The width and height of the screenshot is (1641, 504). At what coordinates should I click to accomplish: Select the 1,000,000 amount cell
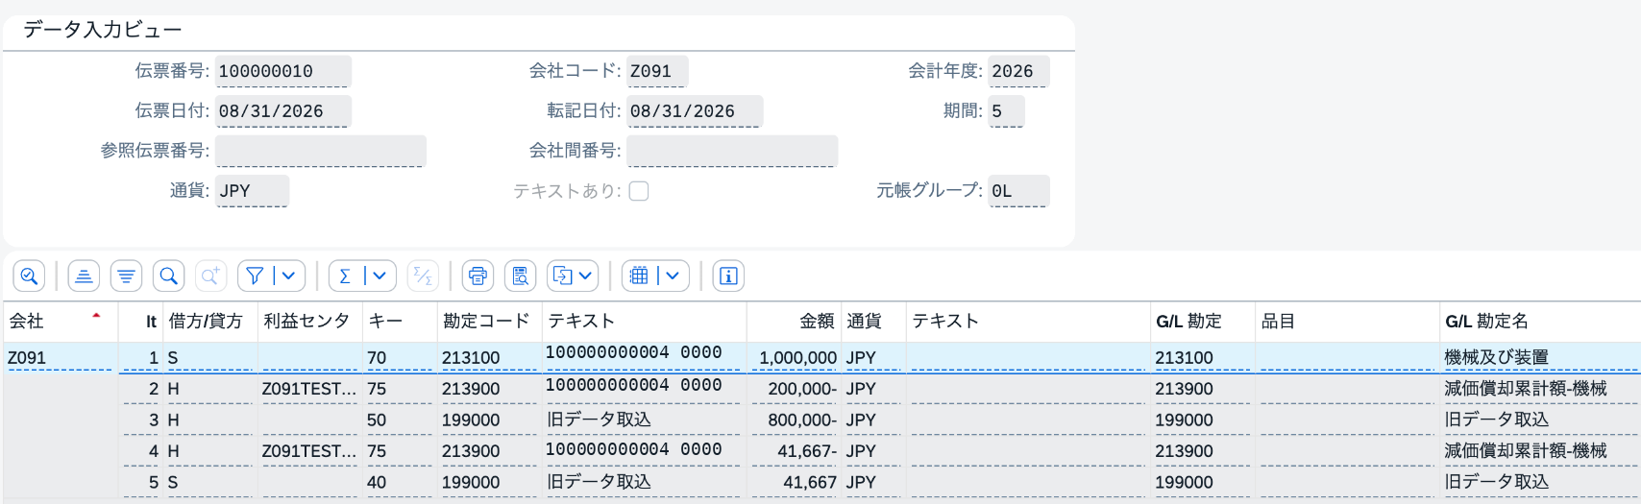click(x=794, y=358)
